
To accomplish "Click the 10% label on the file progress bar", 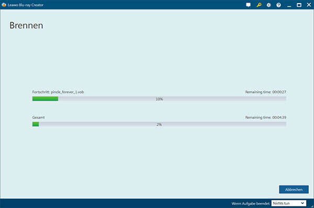I will 159,99.
